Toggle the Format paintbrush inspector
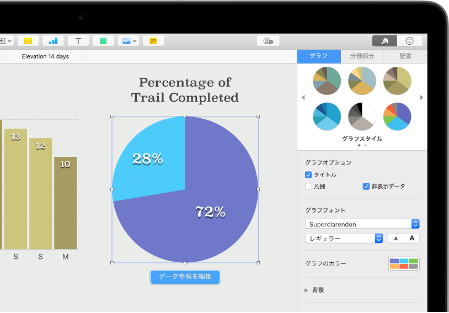Viewport: 449px width, 313px height. point(384,41)
